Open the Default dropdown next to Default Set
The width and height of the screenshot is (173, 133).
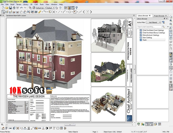(x=51, y=8)
